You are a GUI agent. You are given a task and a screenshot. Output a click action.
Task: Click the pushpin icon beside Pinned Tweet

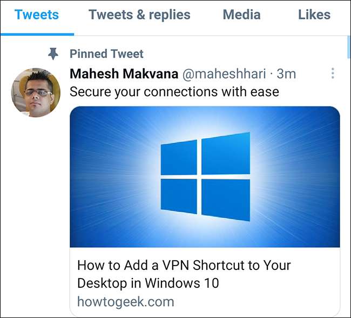53,53
